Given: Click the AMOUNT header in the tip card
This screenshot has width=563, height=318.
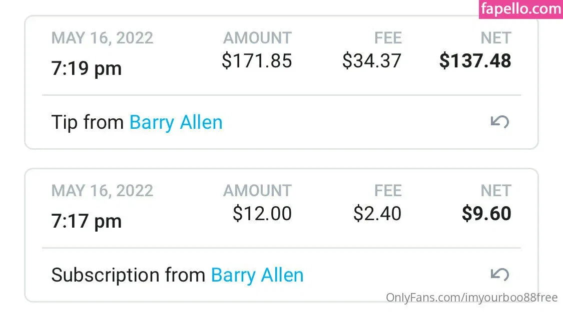Looking at the screenshot, I should coord(257,38).
